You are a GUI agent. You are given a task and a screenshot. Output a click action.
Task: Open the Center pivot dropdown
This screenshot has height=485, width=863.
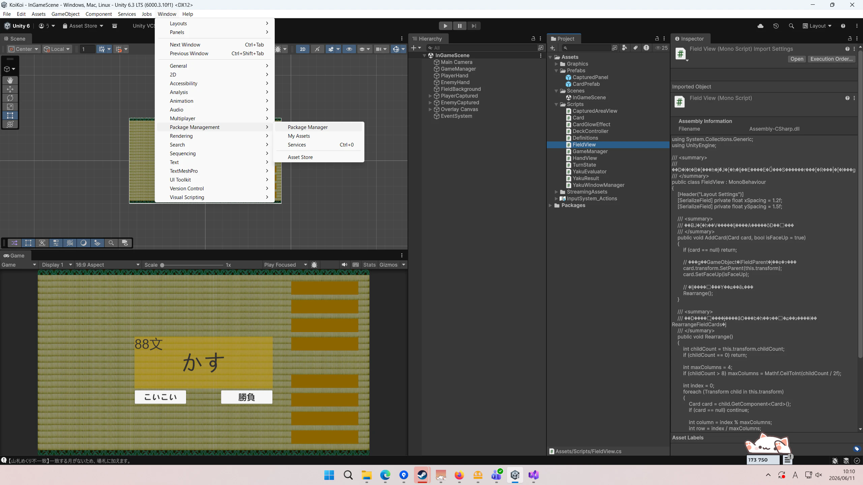pyautogui.click(x=24, y=49)
